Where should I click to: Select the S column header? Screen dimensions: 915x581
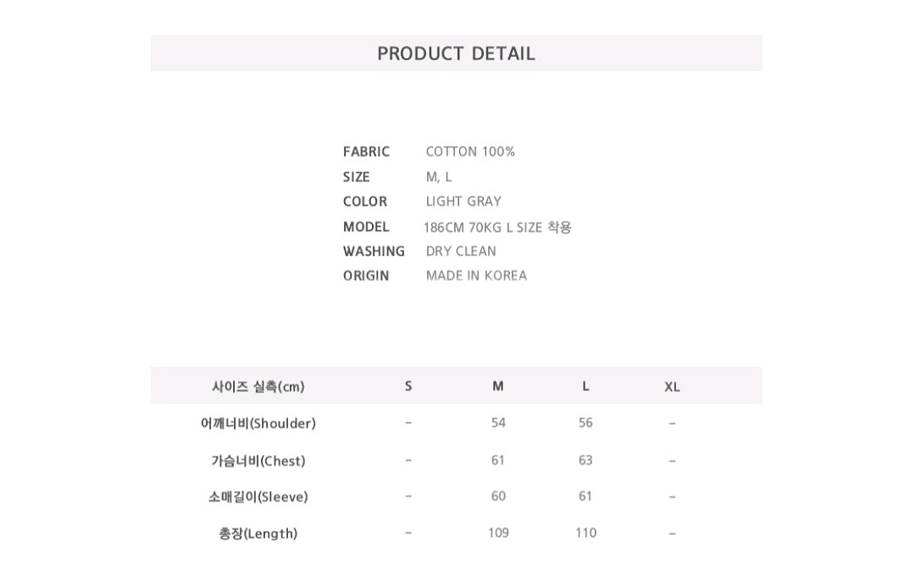pos(408,386)
